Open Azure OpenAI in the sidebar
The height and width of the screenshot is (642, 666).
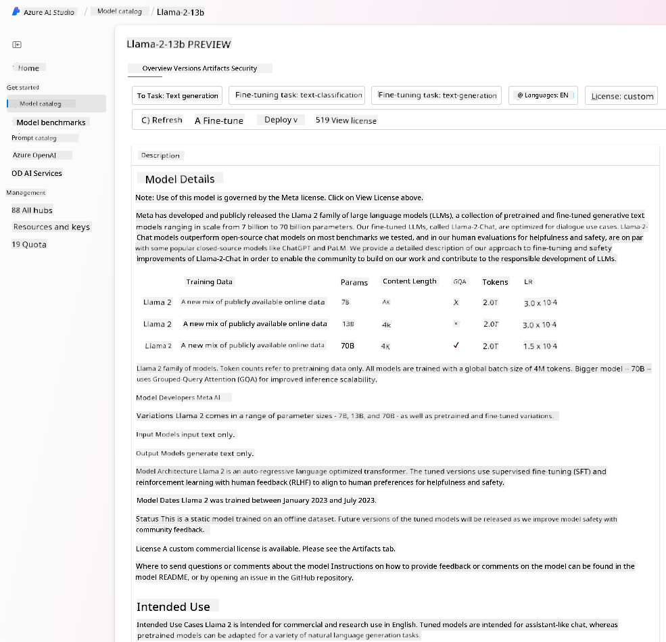pos(34,155)
